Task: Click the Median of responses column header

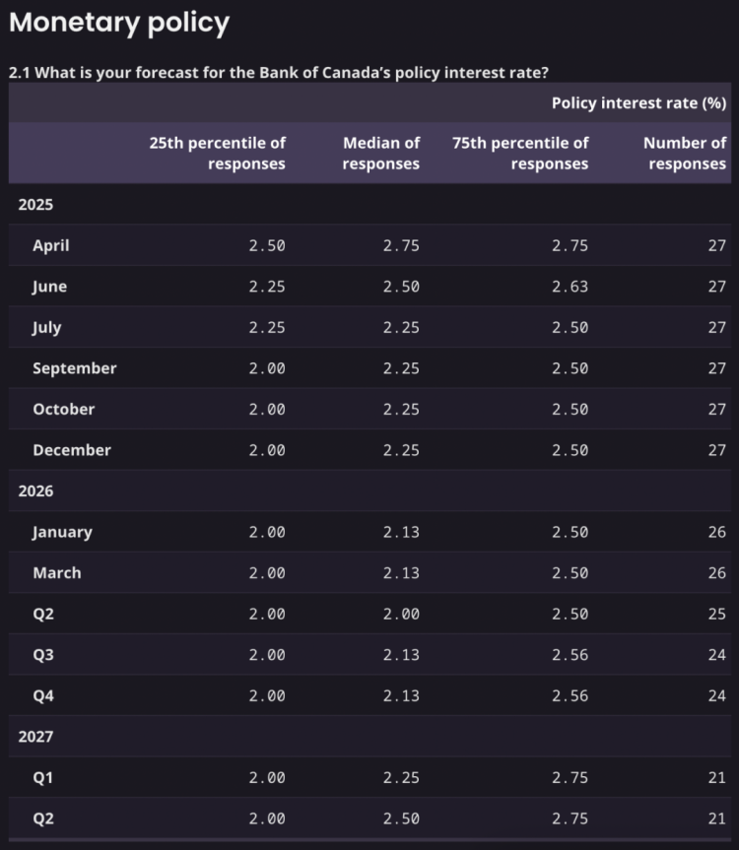Action: click(381, 153)
